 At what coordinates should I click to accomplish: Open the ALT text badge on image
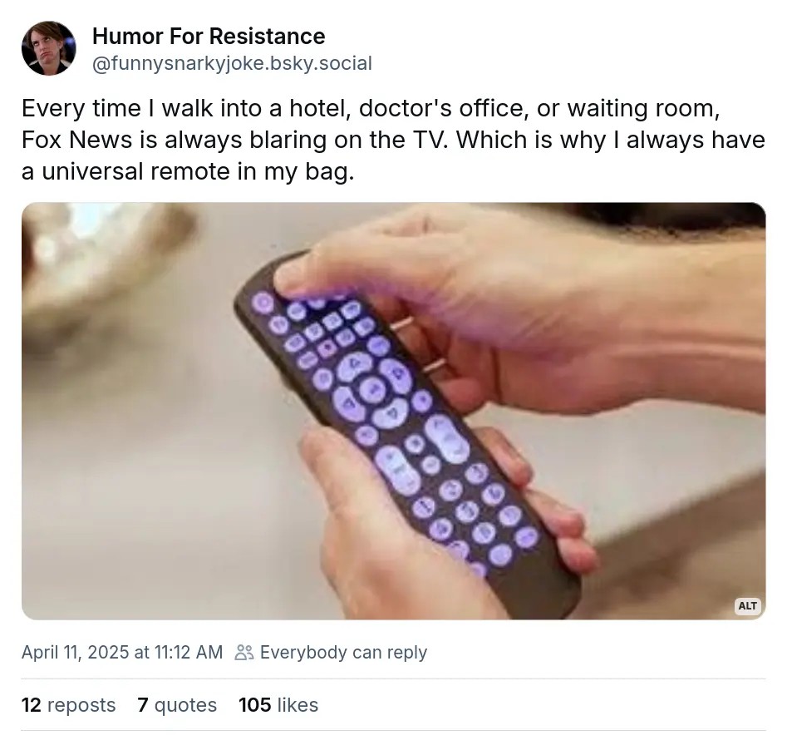(747, 605)
